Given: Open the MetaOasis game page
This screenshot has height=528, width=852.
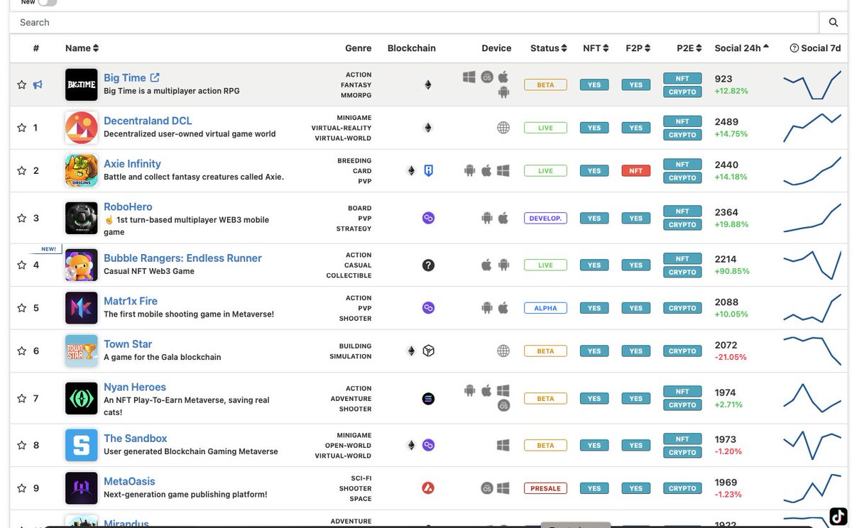Looking at the screenshot, I should 129,481.
